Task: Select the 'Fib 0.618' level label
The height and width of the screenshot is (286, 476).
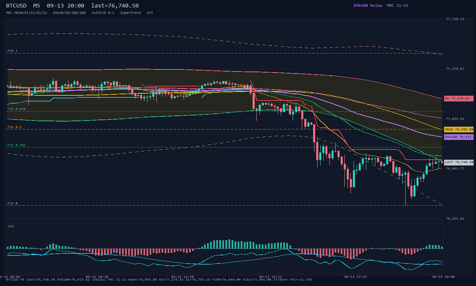Action: 17,109
